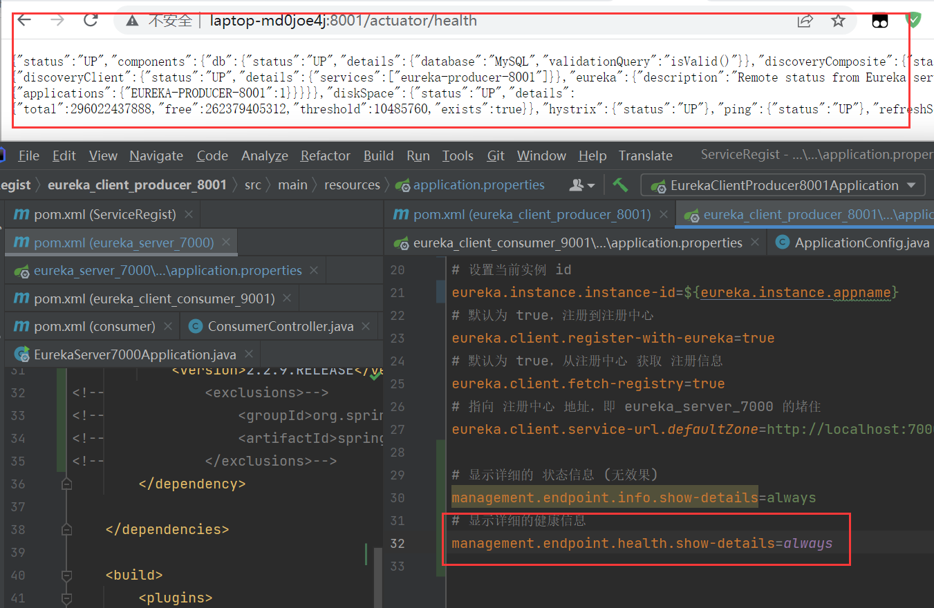The height and width of the screenshot is (608, 934).
Task: Click the browser forward arrow
Action: [57, 20]
